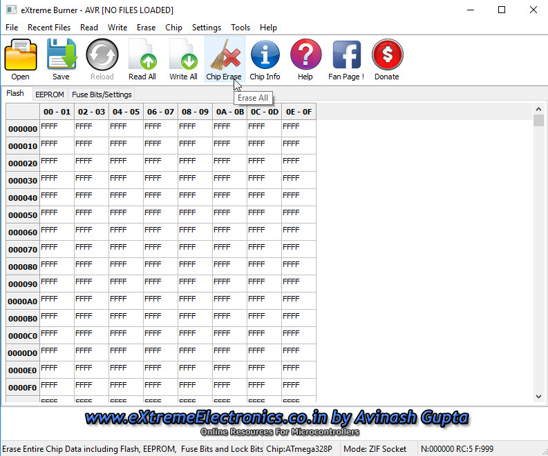Select row header 000080
The width and height of the screenshot is (548, 456).
coord(23,267)
